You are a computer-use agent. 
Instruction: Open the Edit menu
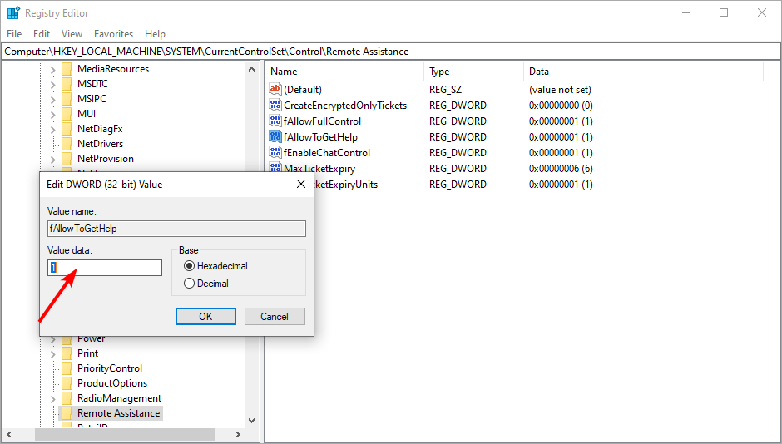[42, 34]
